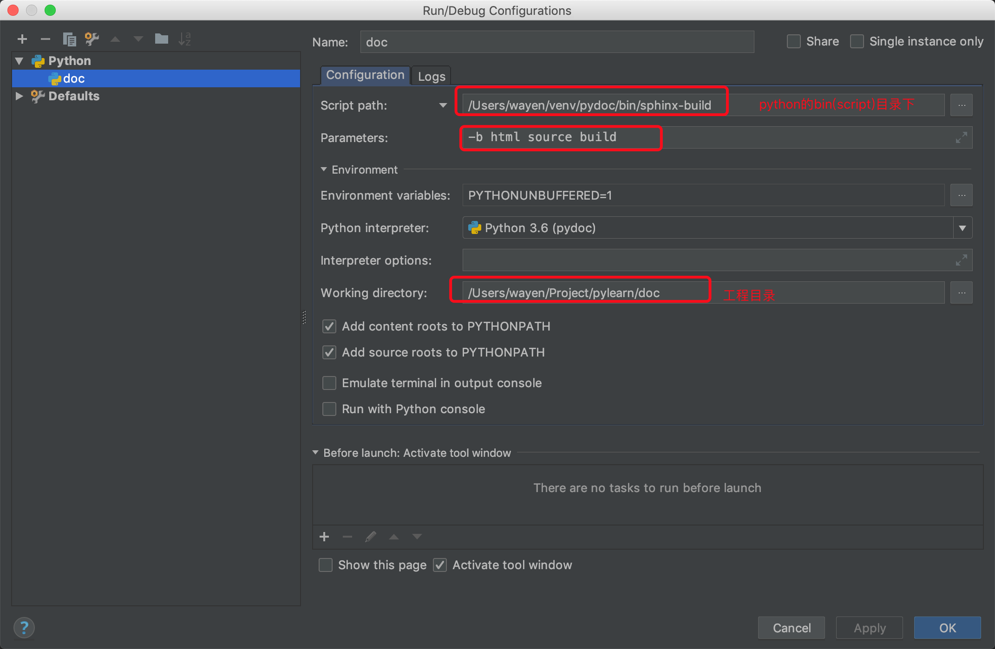Sort configurations alphabetically

[x=184, y=39]
